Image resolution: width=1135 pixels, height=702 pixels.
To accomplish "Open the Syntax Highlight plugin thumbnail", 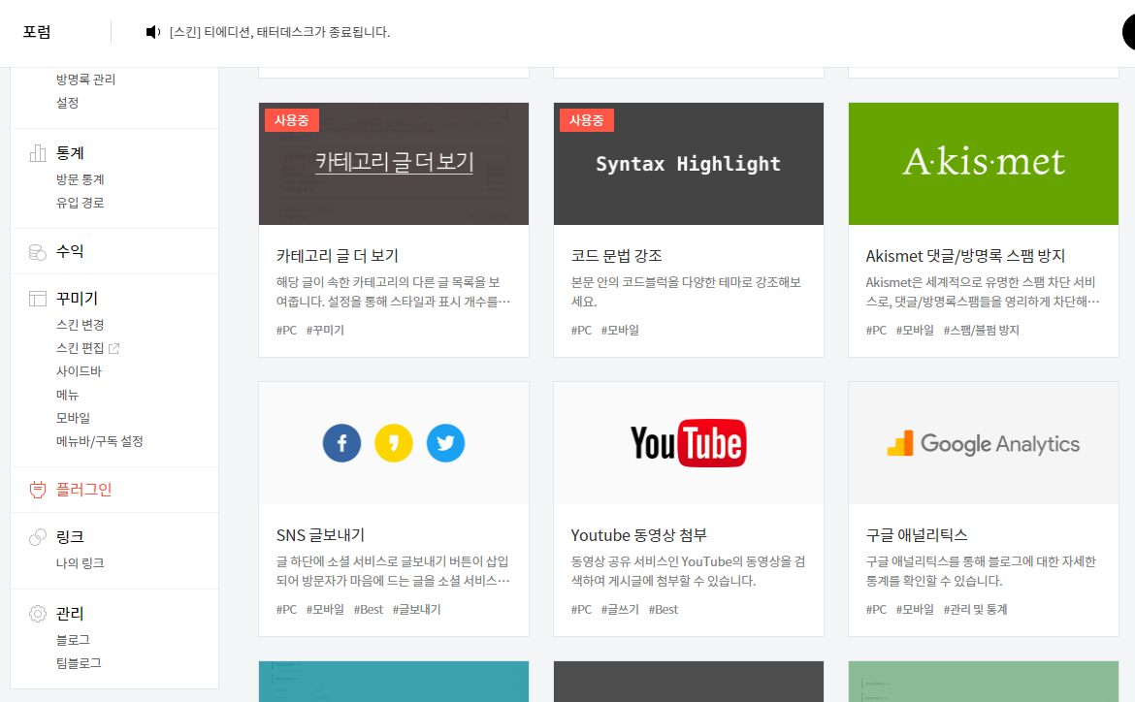I will pos(689,164).
